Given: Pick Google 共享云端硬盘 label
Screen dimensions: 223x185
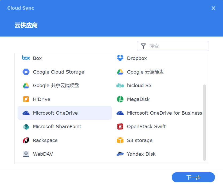Looking at the screenshot, I should [x=56, y=86].
